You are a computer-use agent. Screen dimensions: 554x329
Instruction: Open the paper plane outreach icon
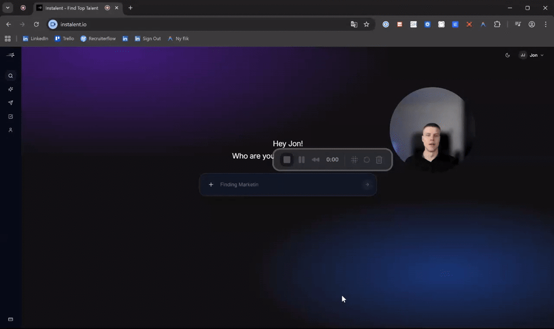[x=11, y=103]
